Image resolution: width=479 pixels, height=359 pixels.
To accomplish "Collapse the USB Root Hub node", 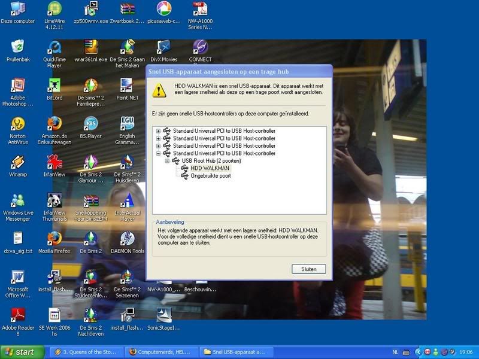I will pyautogui.click(x=167, y=161).
